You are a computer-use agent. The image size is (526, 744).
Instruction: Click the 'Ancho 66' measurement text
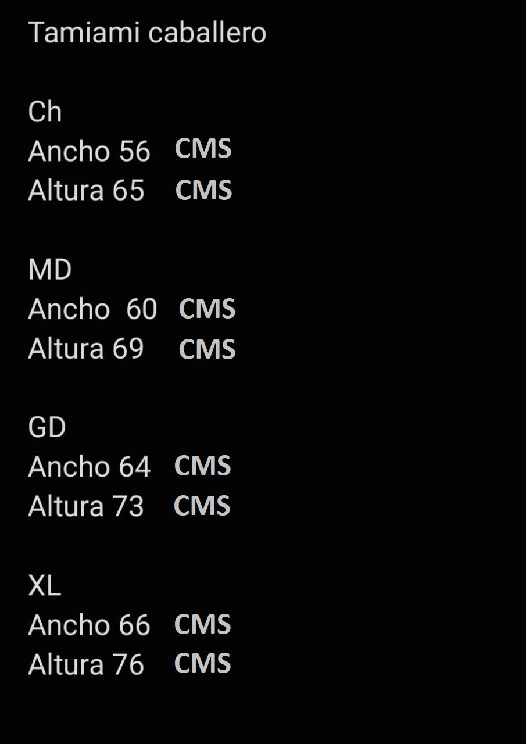coord(89,625)
